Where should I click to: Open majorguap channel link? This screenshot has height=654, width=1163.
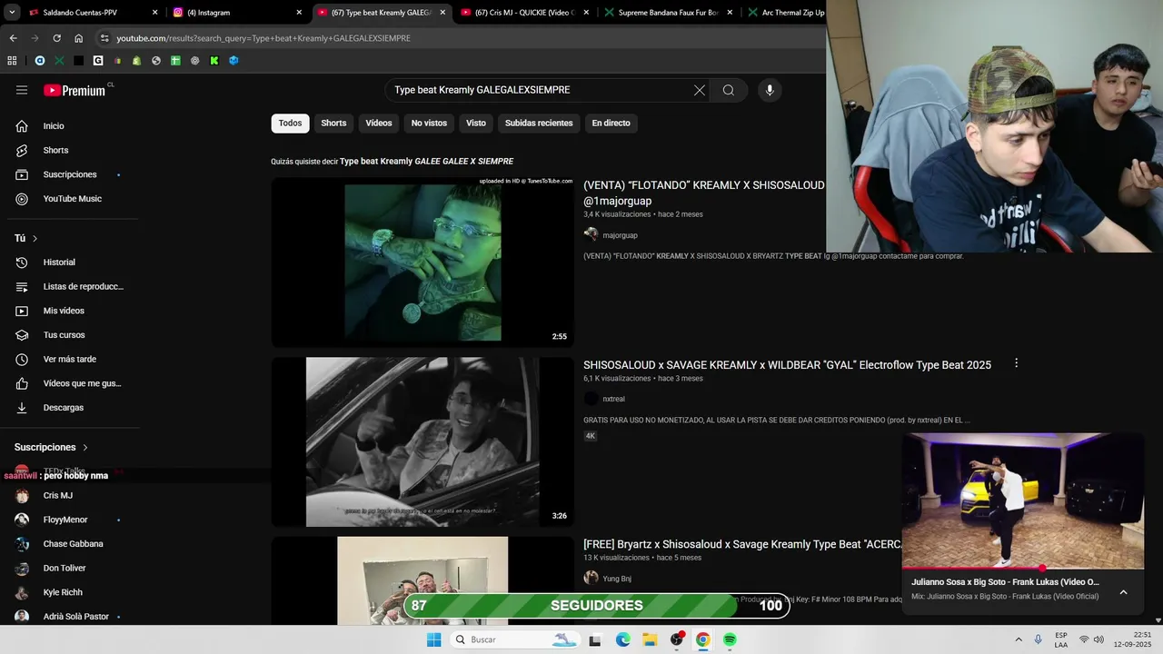(620, 235)
